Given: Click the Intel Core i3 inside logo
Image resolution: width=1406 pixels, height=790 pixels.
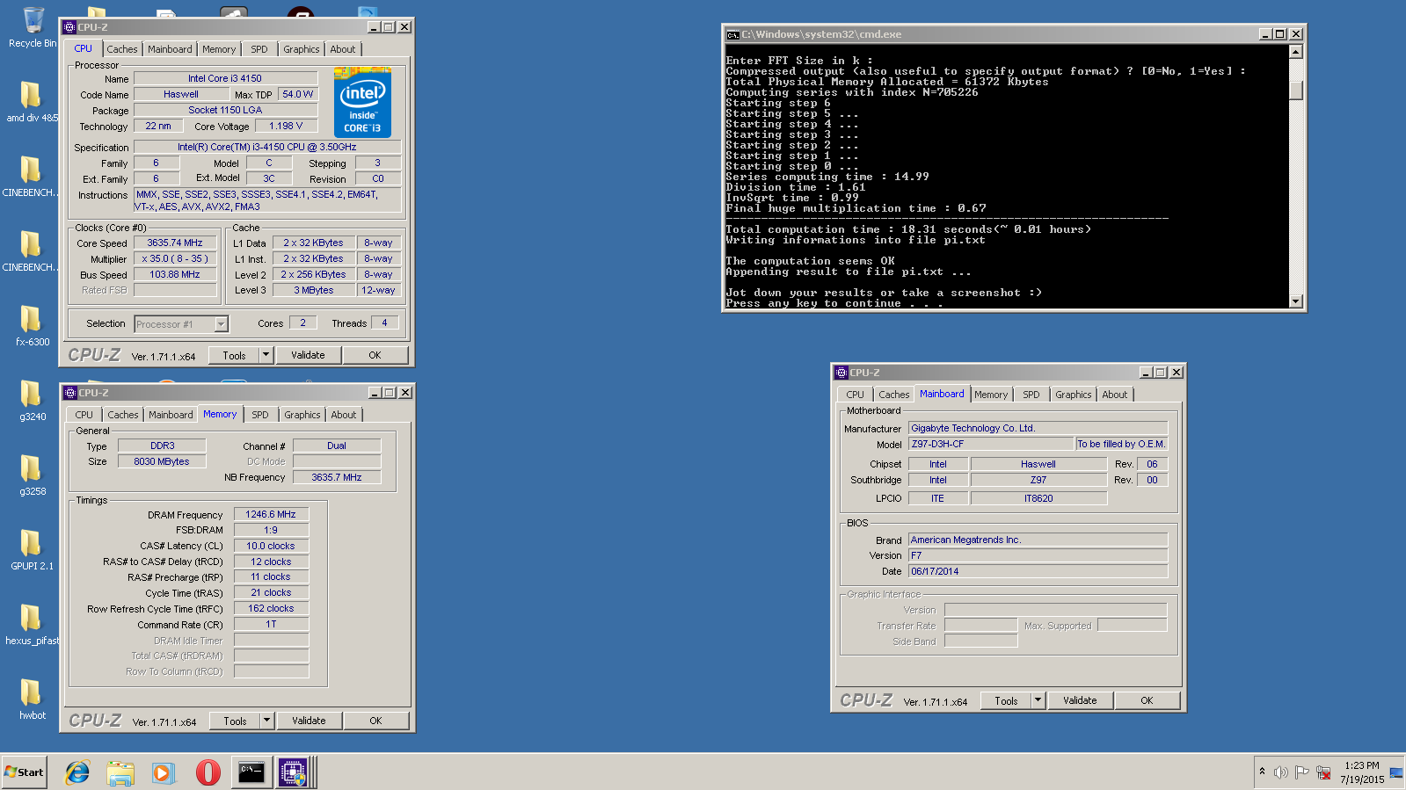Looking at the screenshot, I should tap(362, 104).
